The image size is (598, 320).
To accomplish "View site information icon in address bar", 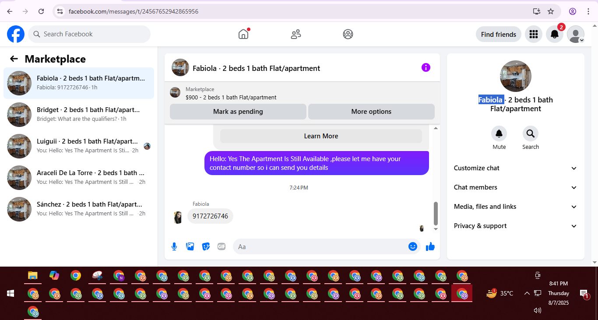I will [x=60, y=11].
